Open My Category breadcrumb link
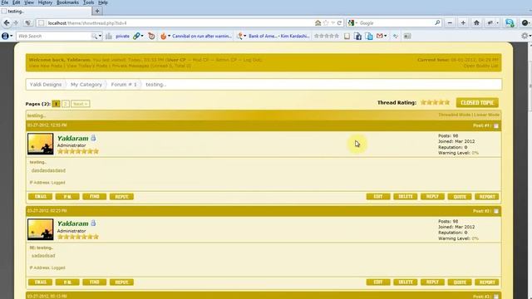This screenshot has width=532, height=299. pyautogui.click(x=86, y=85)
